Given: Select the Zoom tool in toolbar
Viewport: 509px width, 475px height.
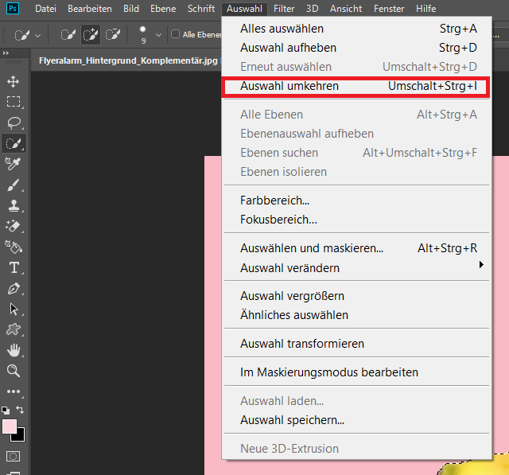Looking at the screenshot, I should [x=14, y=371].
